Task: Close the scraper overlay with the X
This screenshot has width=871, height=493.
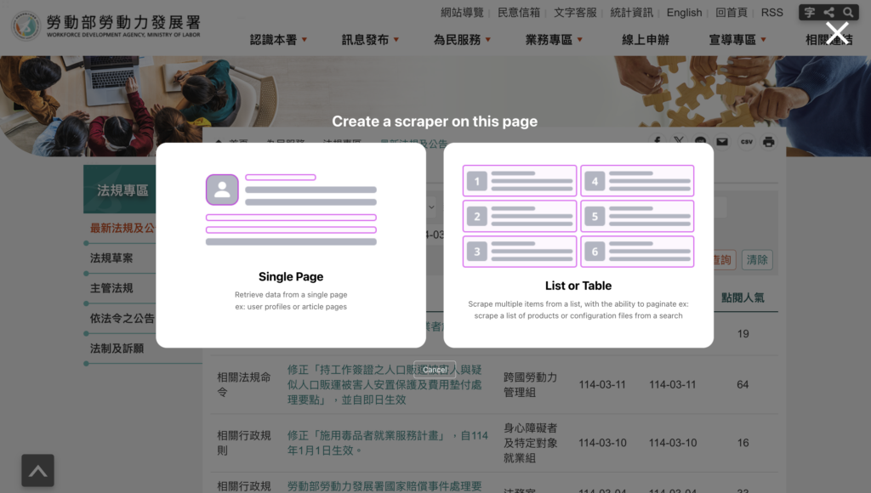Action: (x=837, y=33)
